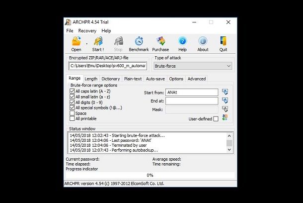Click the 'Time elapsed:' label
Viewport: 303px width, 203px height.
pos(78,164)
